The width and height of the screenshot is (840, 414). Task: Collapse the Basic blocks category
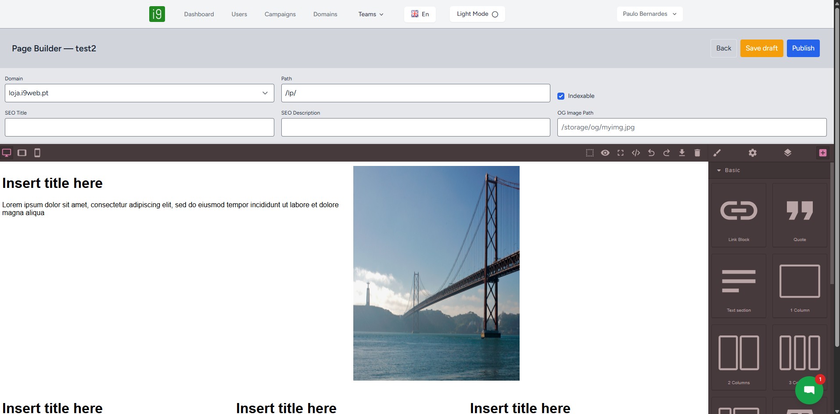point(728,170)
